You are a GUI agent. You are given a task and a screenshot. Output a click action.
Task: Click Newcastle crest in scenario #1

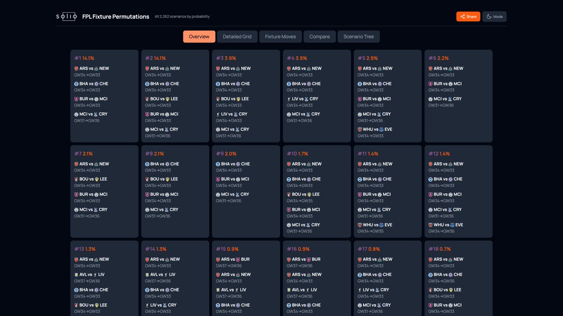(x=96, y=68)
